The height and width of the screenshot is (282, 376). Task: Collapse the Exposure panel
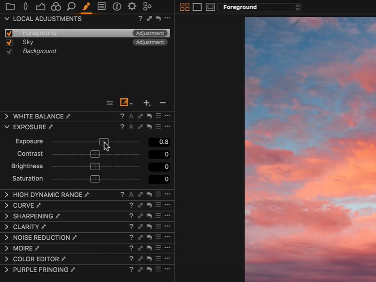pyautogui.click(x=7, y=127)
